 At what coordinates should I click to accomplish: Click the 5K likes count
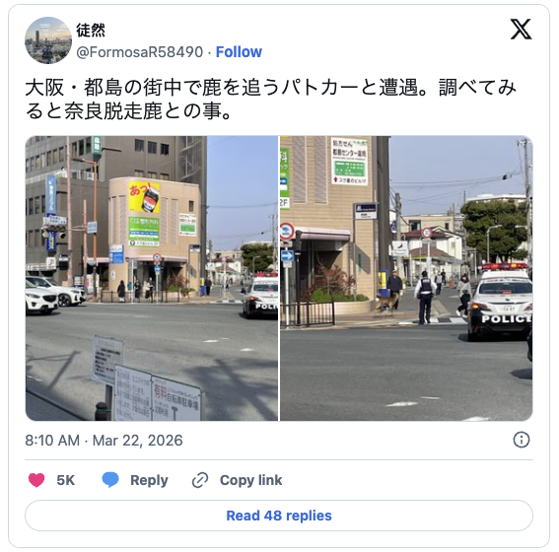click(x=66, y=480)
